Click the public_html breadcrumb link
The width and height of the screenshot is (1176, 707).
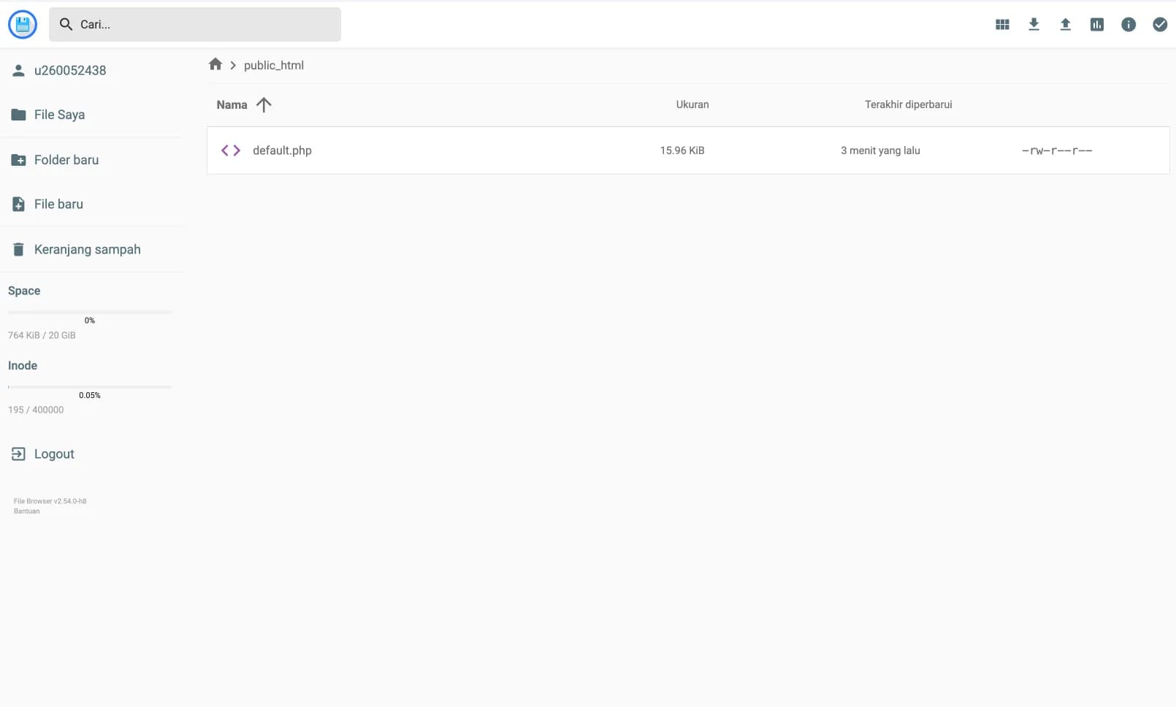274,65
